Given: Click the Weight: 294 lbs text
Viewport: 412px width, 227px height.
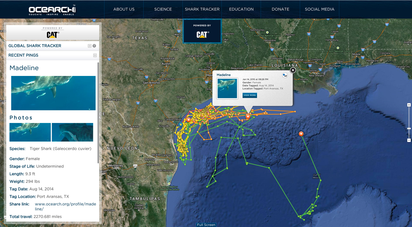Looking at the screenshot, I should click(25, 182).
